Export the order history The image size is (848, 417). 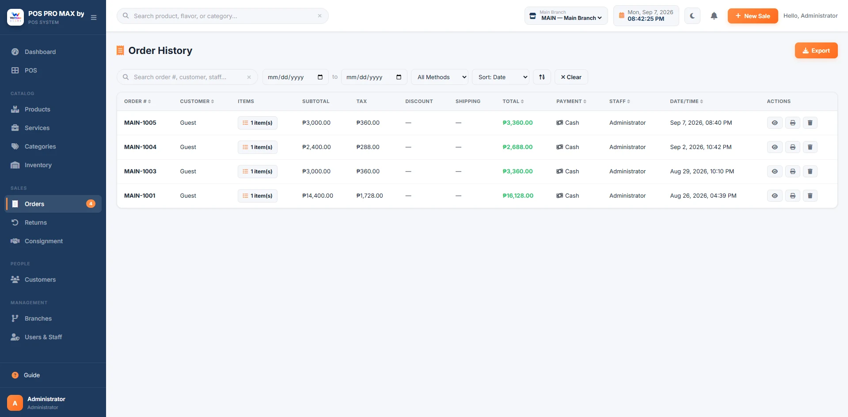[x=816, y=50]
